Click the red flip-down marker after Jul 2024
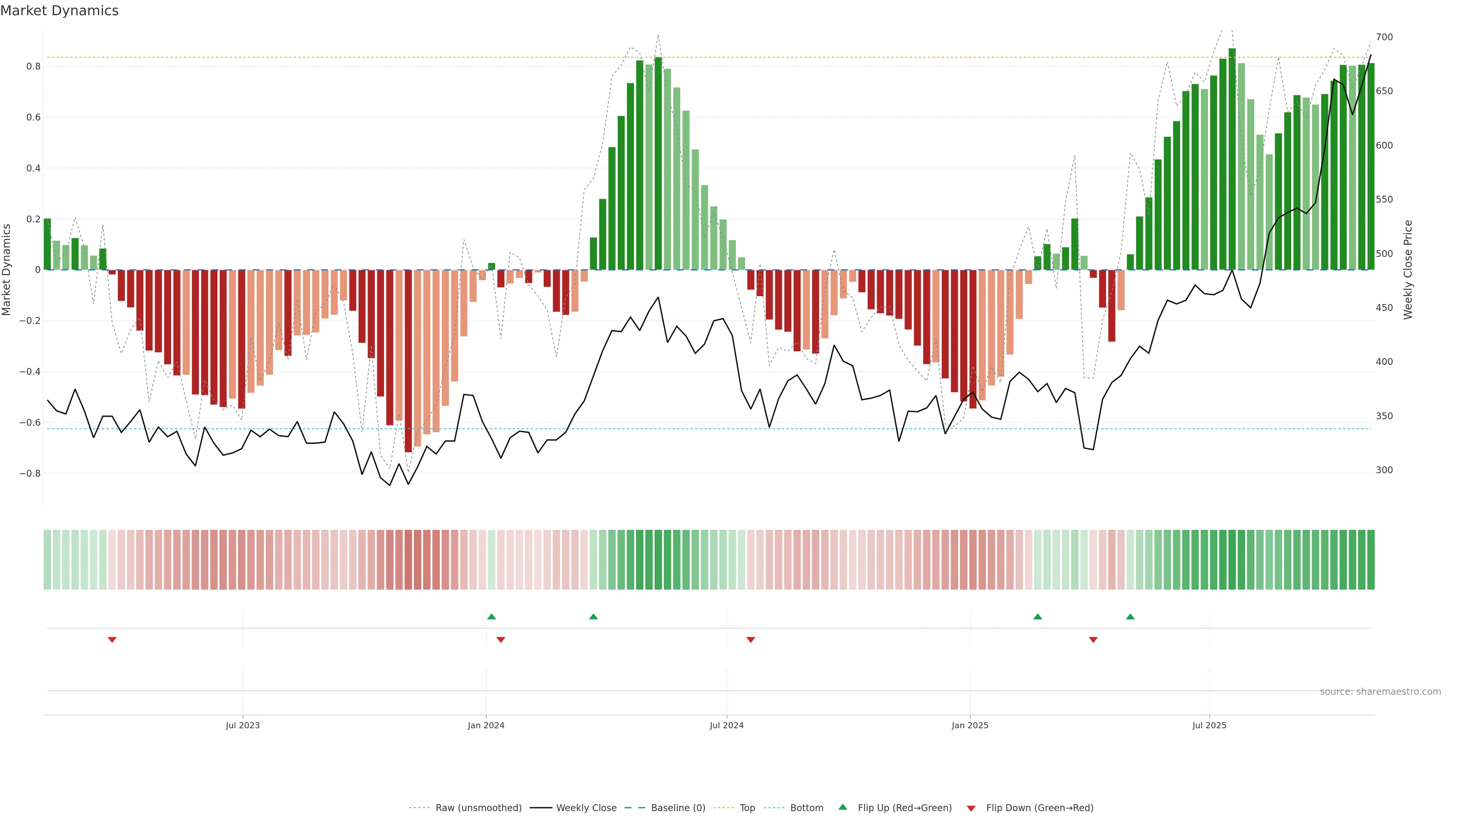 coord(751,640)
